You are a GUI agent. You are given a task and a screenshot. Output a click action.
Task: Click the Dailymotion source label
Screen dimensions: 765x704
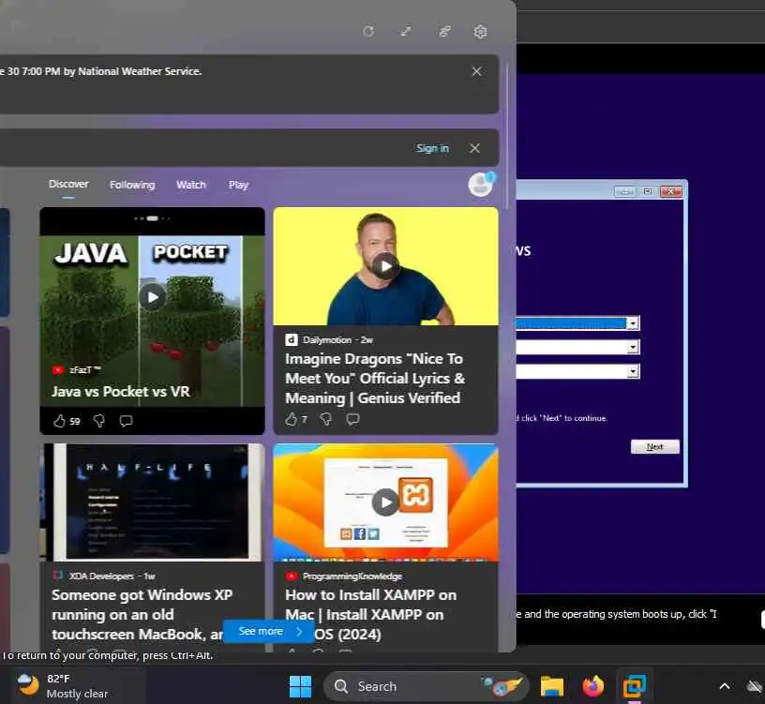tap(327, 340)
